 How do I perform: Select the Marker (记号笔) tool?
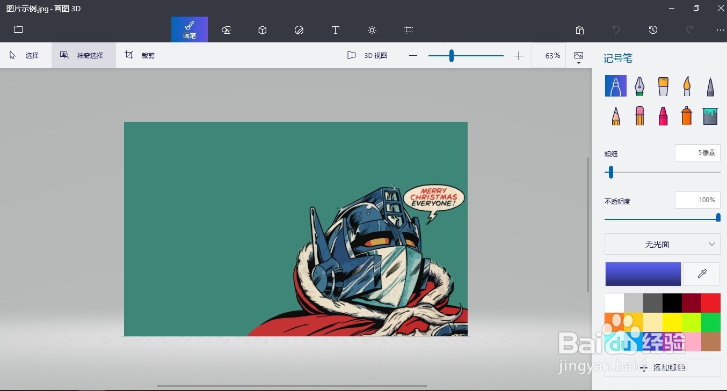point(616,86)
